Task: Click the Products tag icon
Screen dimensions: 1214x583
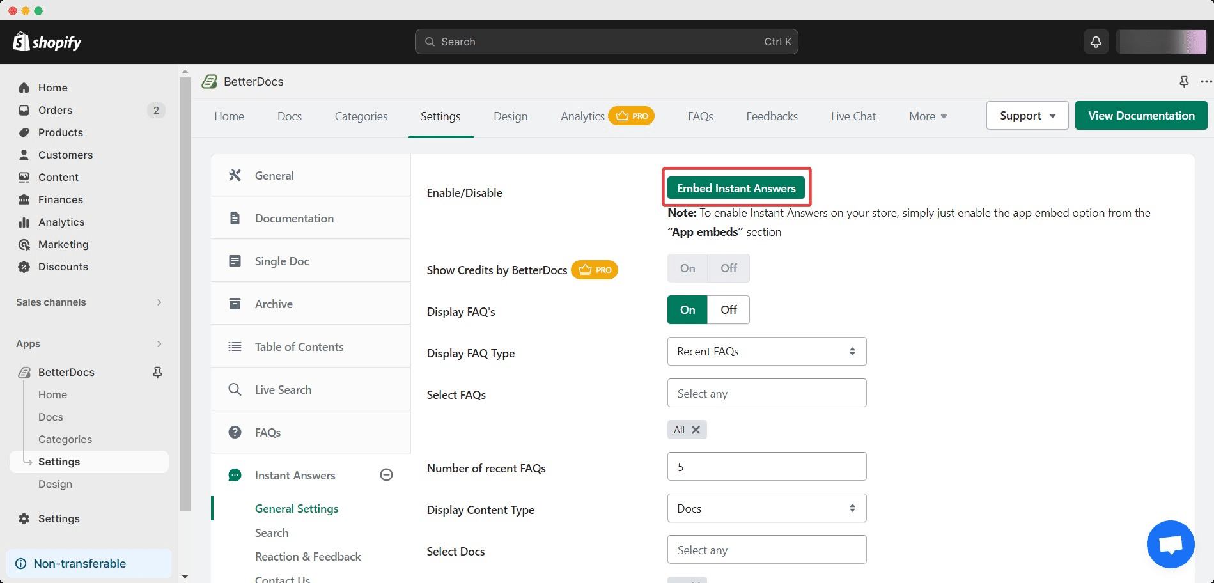Action: pyautogui.click(x=24, y=132)
